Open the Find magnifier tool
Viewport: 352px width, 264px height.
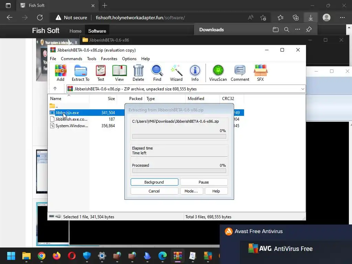click(157, 73)
